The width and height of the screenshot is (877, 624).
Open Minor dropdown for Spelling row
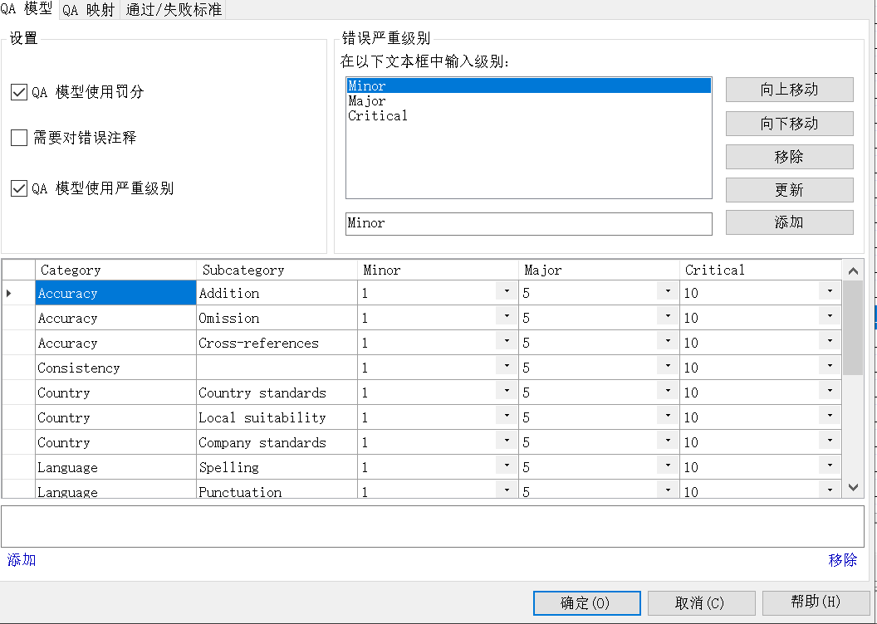point(507,466)
